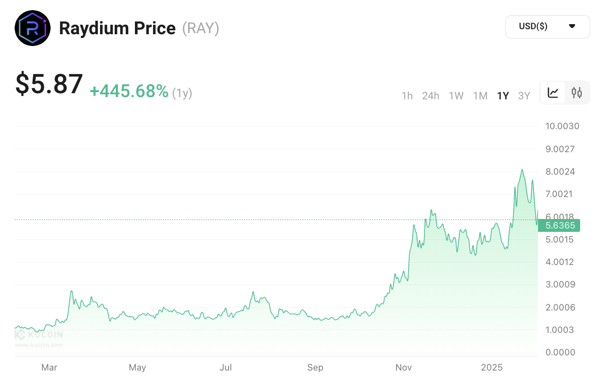Viewport: 615px width, 384px height.
Task: Switch chart to 1M range
Action: (x=480, y=95)
